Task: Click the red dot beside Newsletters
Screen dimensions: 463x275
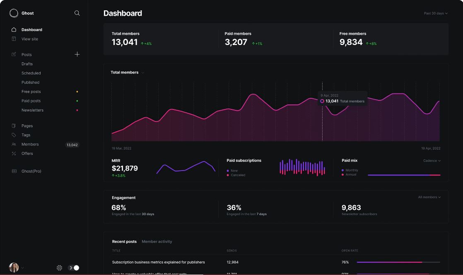Action: click(x=77, y=110)
